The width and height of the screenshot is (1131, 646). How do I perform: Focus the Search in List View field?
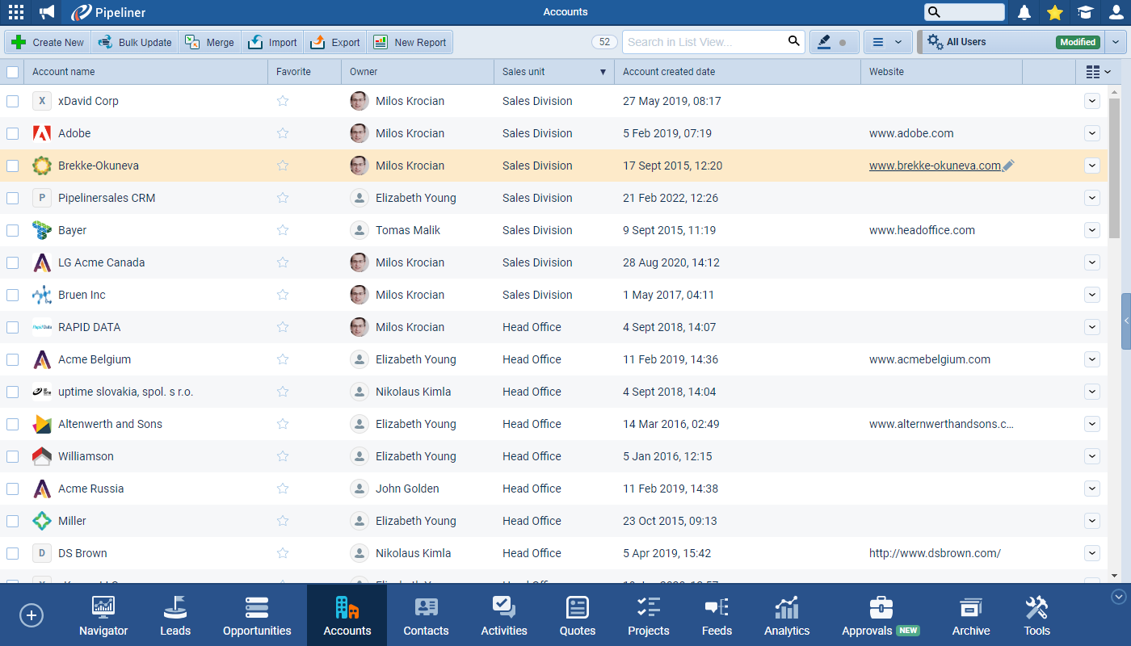tap(703, 42)
